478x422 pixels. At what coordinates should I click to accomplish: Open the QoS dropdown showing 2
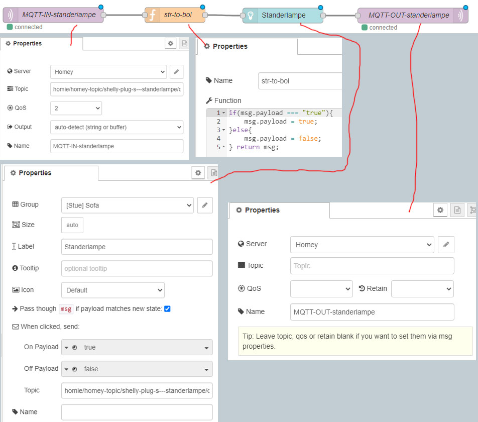point(76,108)
